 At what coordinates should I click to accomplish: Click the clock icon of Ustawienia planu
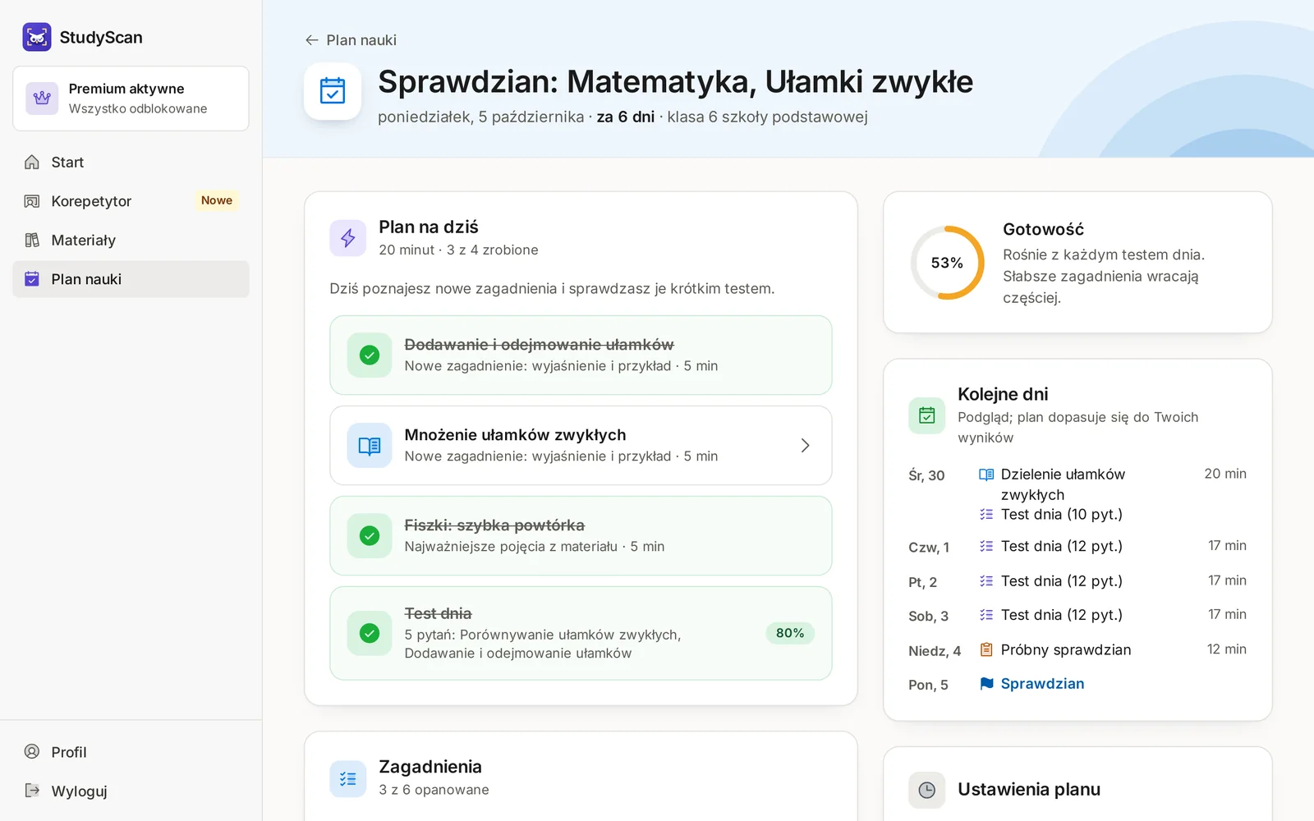point(927,790)
